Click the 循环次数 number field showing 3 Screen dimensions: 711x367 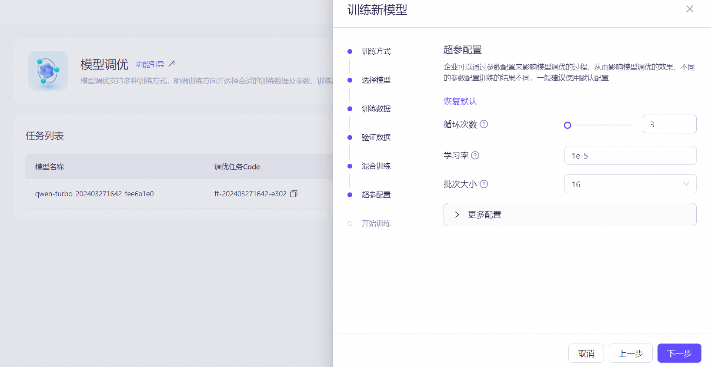[669, 124]
